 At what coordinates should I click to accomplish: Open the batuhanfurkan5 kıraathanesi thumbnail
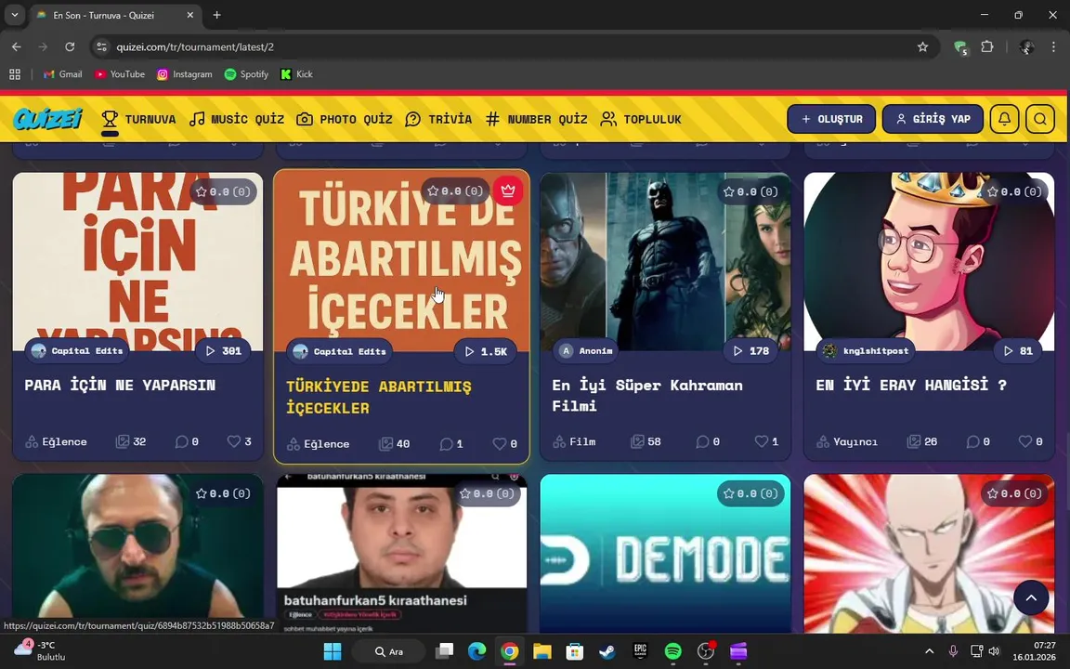pyautogui.click(x=401, y=554)
